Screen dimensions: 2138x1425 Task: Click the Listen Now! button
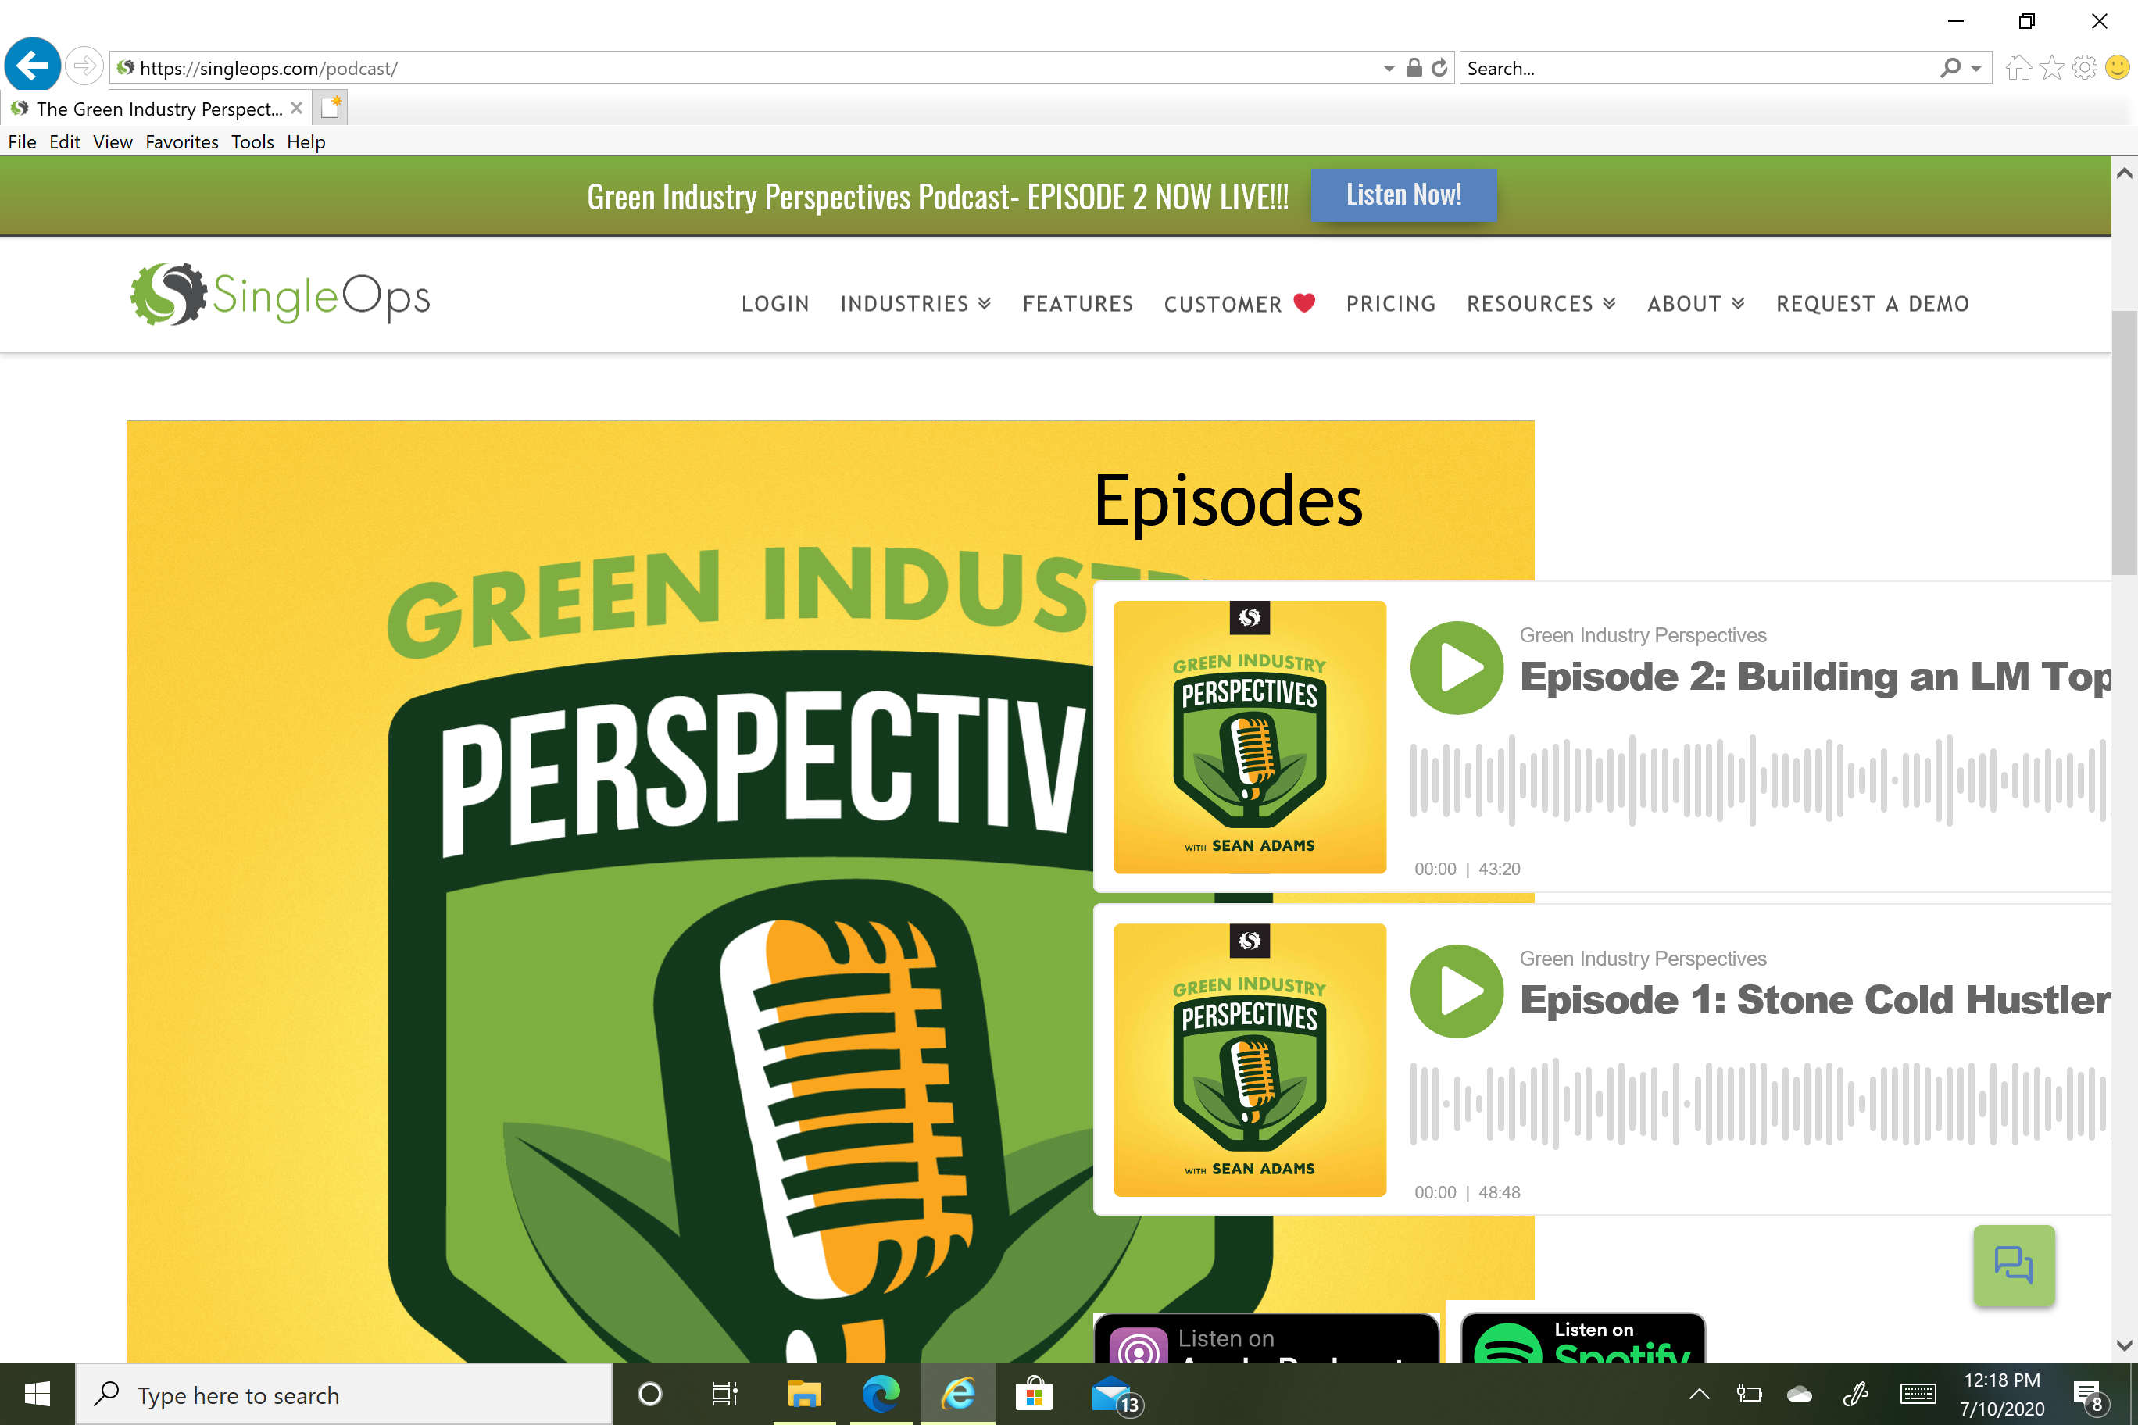[x=1403, y=195]
